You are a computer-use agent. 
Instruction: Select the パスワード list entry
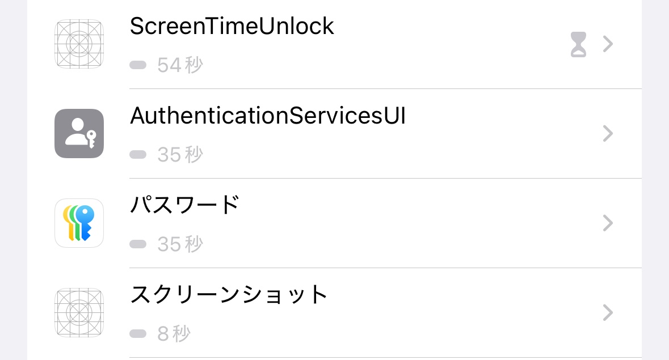pos(185,205)
